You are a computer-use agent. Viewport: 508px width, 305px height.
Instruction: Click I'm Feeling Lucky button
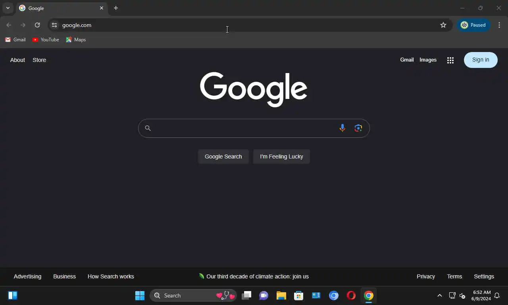[x=281, y=156]
